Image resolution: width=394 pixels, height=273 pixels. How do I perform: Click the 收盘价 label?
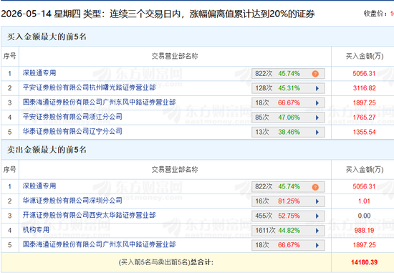point(375,14)
